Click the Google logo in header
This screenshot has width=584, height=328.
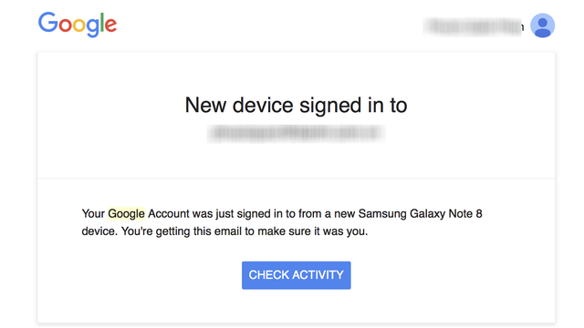pyautogui.click(x=78, y=25)
